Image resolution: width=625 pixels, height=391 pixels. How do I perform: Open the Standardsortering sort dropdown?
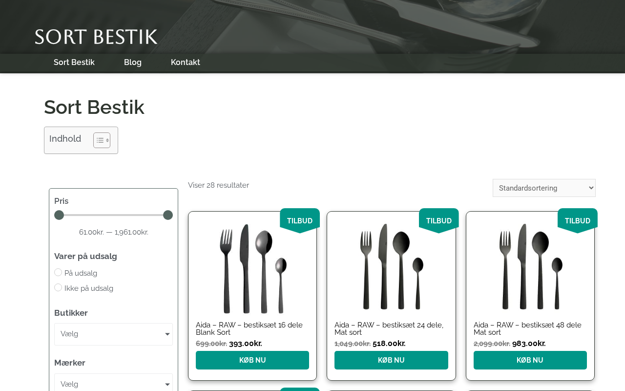[x=544, y=188]
